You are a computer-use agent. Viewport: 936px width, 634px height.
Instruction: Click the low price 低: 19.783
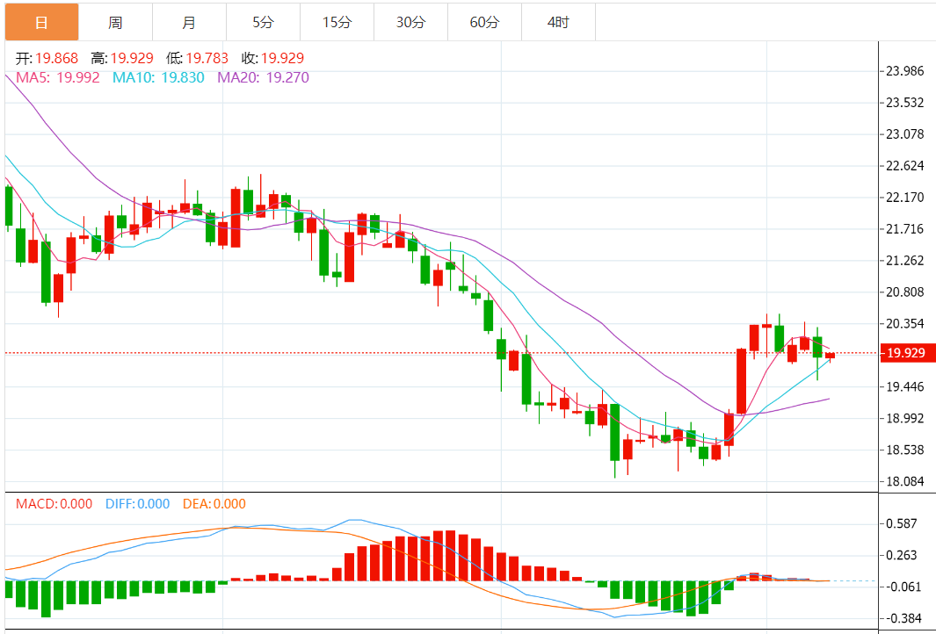point(198,59)
